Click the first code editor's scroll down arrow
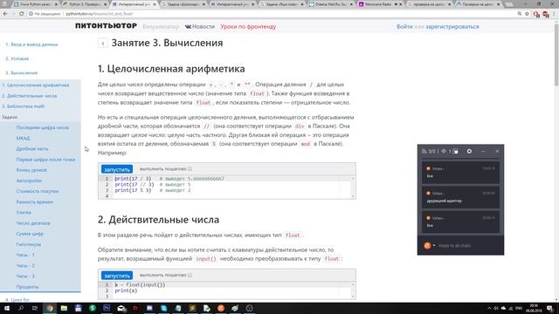Screen dimensions: 559x314 coord(353,195)
